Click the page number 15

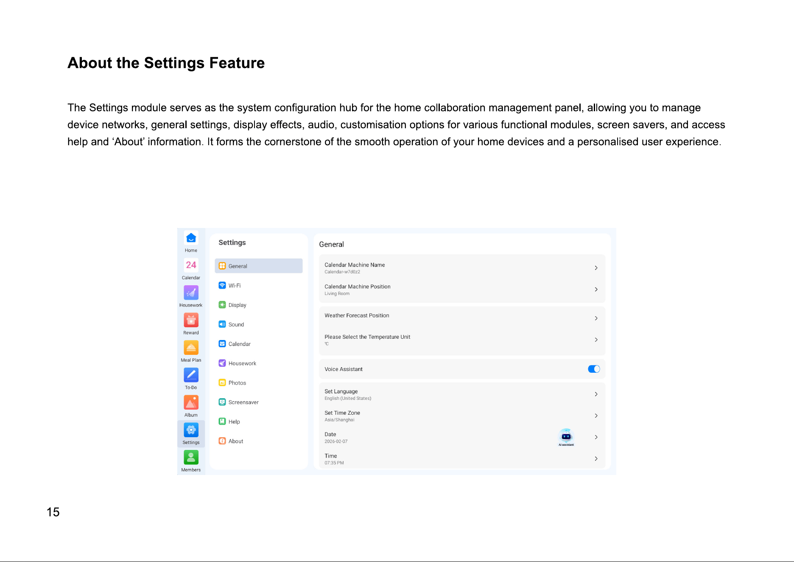[53, 512]
